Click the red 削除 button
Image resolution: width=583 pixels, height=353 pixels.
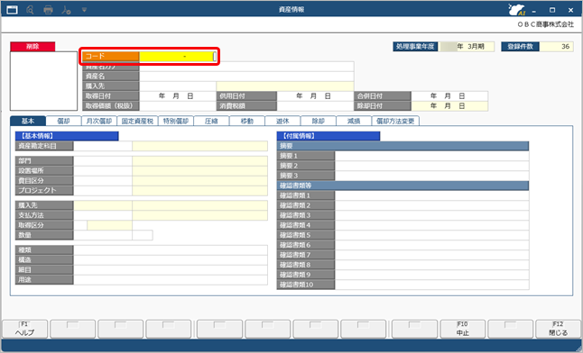tap(32, 47)
